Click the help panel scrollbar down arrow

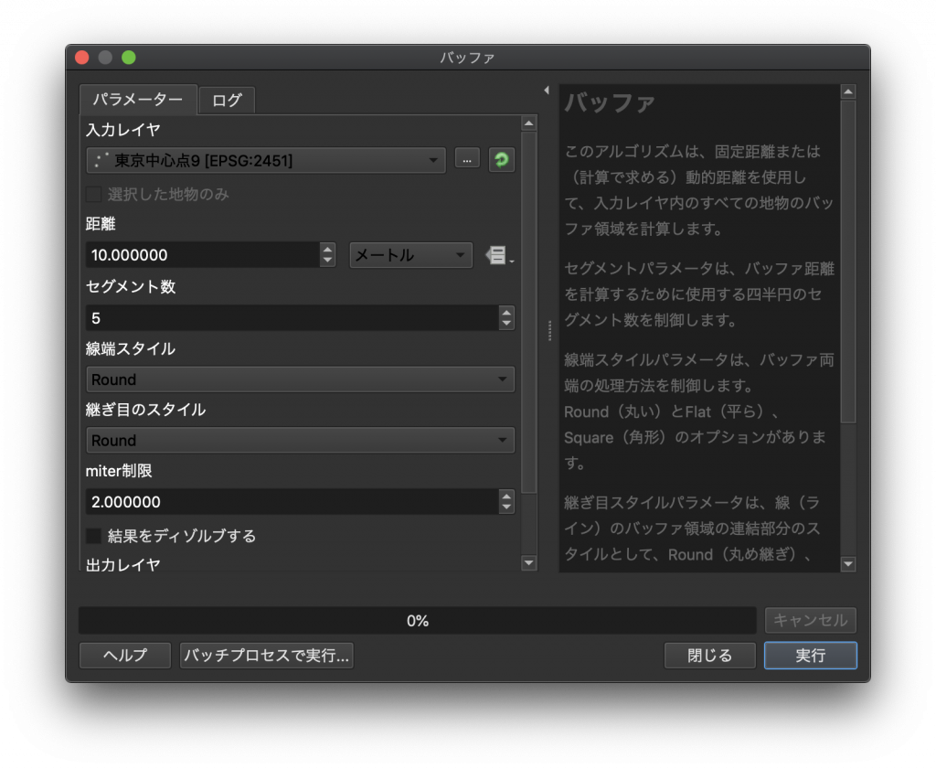(847, 564)
